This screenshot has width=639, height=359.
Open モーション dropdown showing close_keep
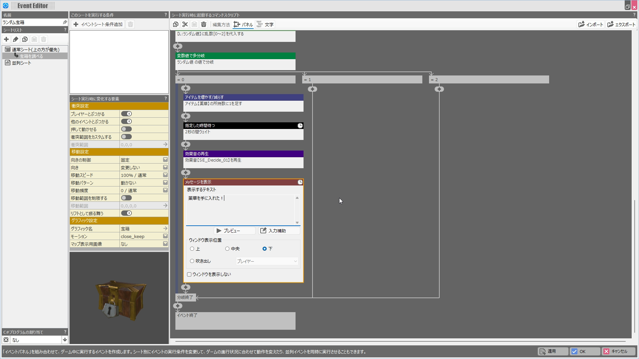point(165,236)
